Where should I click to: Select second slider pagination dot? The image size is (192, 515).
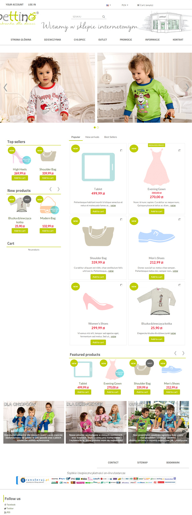(x=98, y=127)
